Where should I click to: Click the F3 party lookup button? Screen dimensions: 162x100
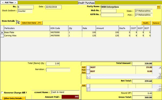[x=158, y=7]
